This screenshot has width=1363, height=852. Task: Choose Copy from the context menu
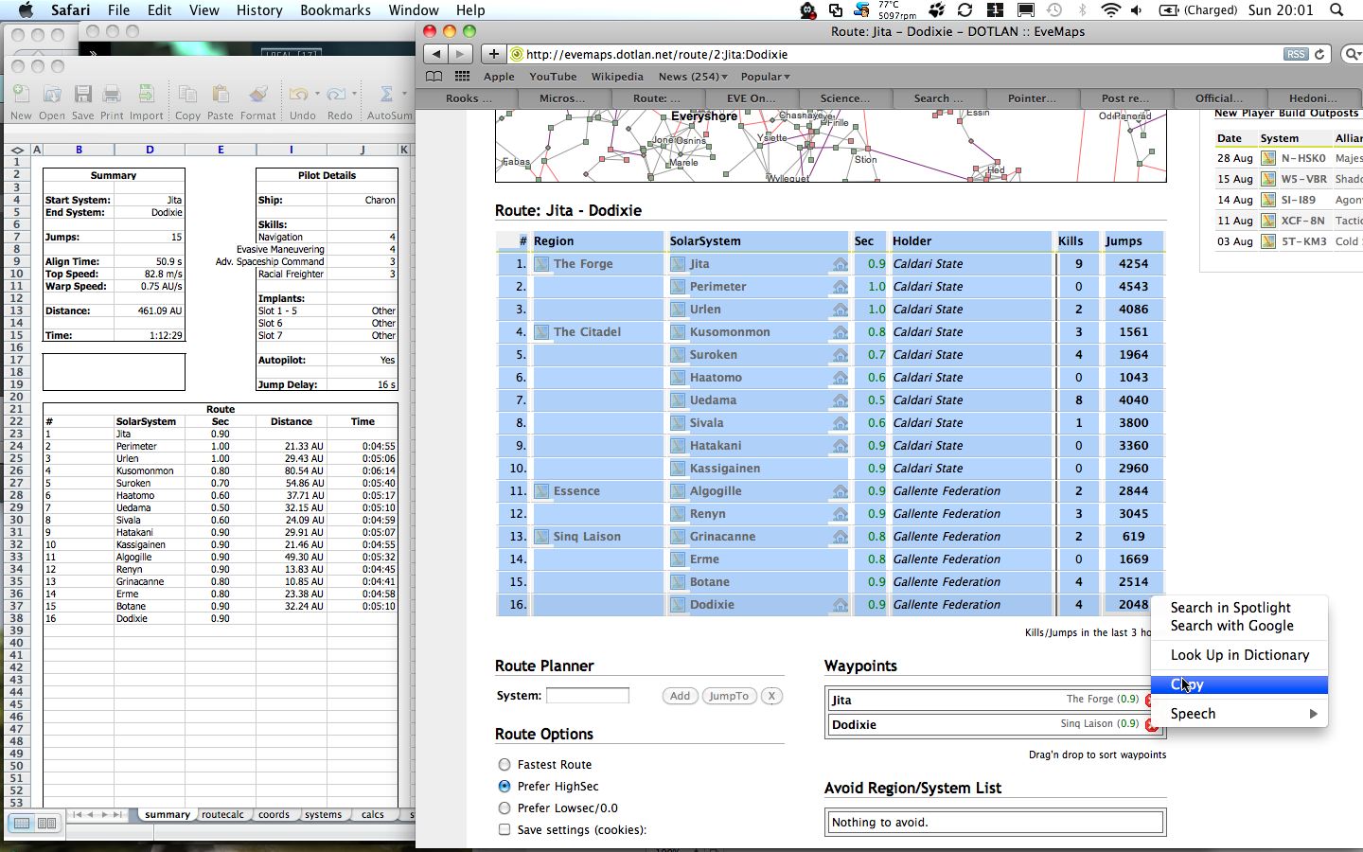coord(1239,684)
